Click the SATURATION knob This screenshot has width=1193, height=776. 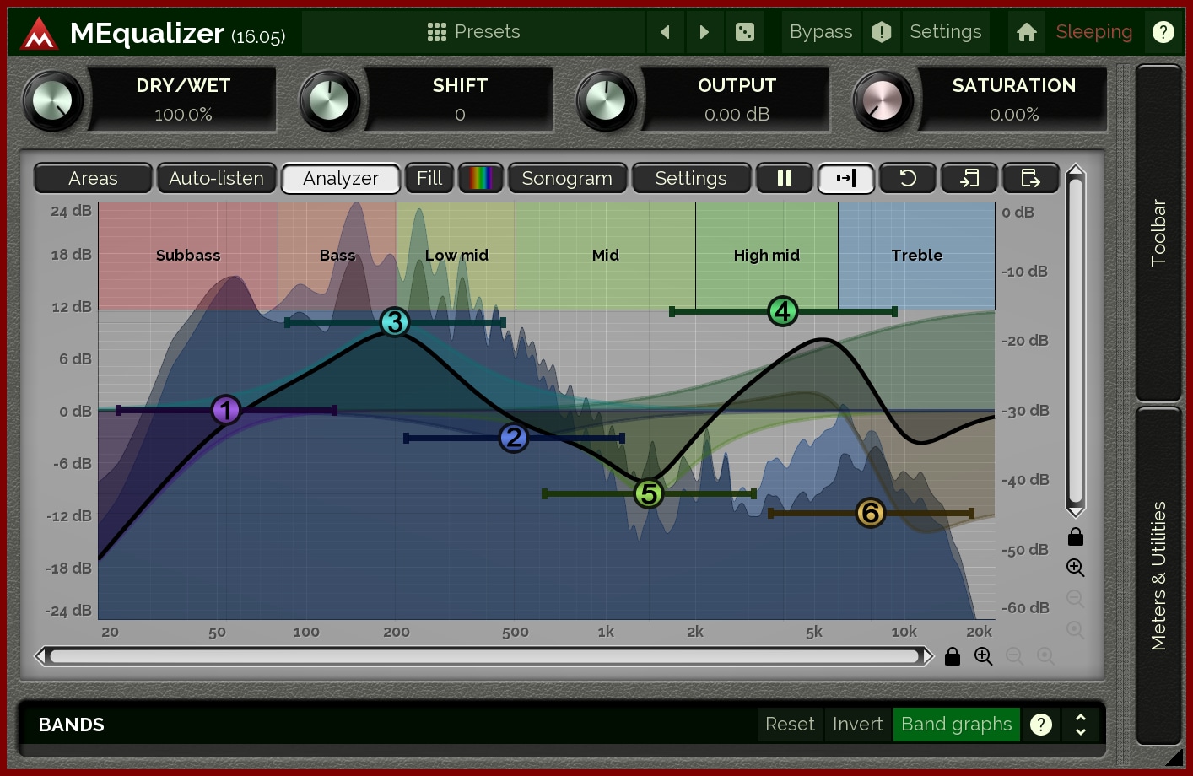tap(883, 101)
